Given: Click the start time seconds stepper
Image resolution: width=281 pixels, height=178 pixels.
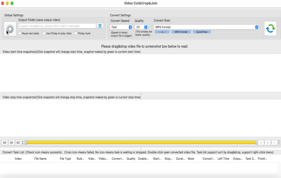Looking at the screenshot, I should click(x=23, y=143).
